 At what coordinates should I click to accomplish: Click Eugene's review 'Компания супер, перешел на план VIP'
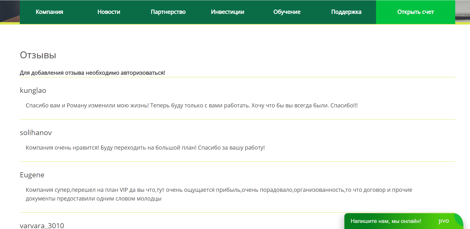point(219,194)
